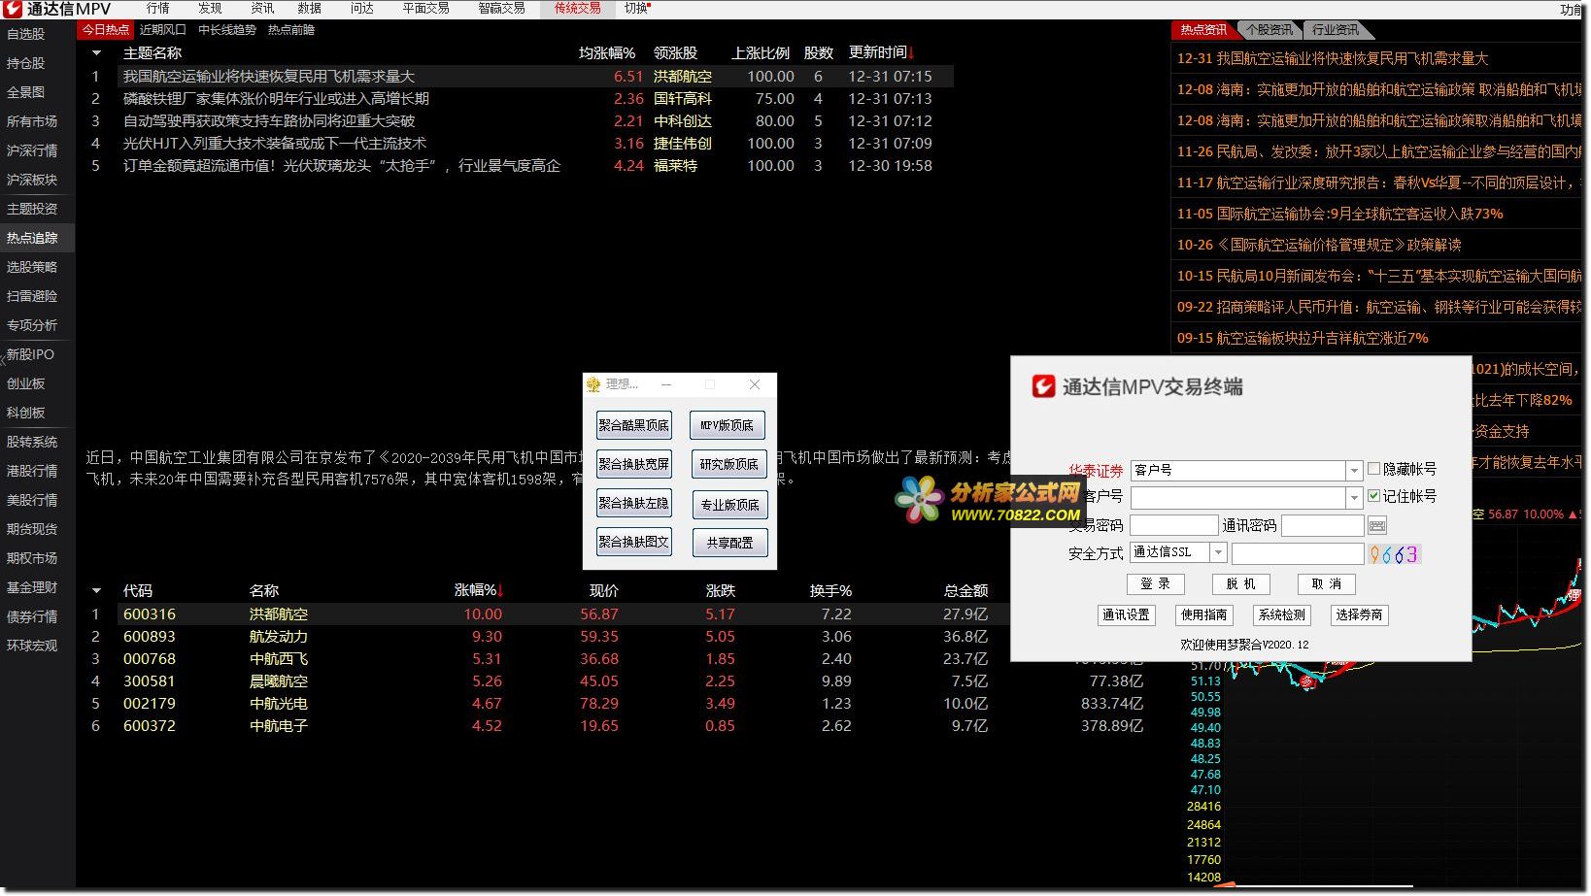Image resolution: width=1591 pixels, height=896 pixels.
Task: Click the 聚合换肤左隐 button
Action: coord(633,503)
